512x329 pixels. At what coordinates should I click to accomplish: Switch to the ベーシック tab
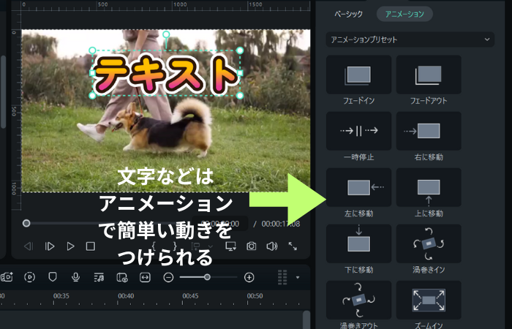tap(348, 14)
